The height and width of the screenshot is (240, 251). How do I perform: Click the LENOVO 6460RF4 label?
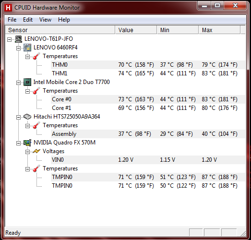(x=56, y=48)
